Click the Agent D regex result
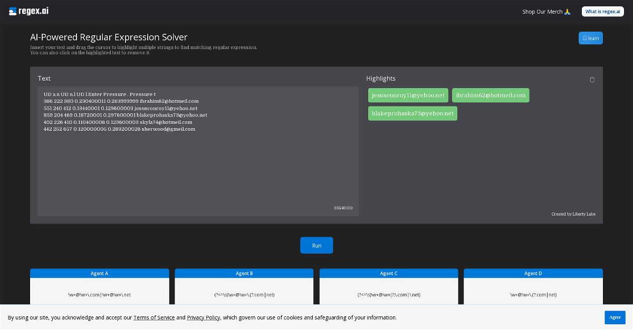This screenshot has width=633, height=330. [533, 295]
